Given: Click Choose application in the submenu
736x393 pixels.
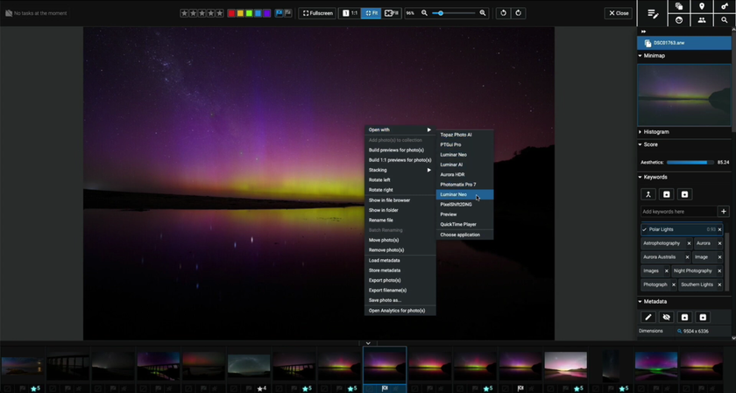Looking at the screenshot, I should pyautogui.click(x=464, y=235).
